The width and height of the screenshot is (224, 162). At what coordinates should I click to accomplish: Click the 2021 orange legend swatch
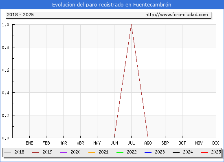point(92,152)
